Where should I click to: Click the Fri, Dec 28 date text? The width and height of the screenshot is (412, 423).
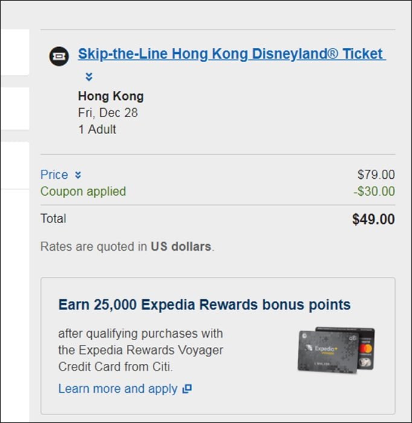point(108,113)
